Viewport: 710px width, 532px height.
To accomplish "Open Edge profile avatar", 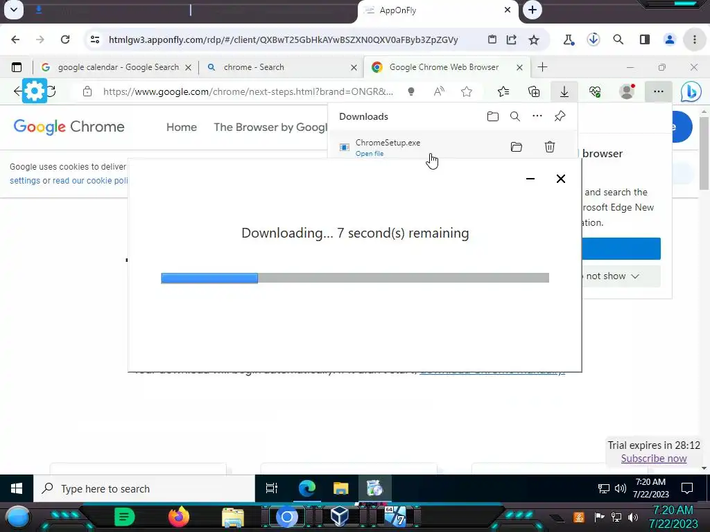I will point(627,92).
